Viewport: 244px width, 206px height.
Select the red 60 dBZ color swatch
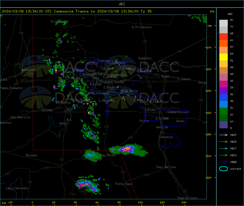[x=223, y=37]
